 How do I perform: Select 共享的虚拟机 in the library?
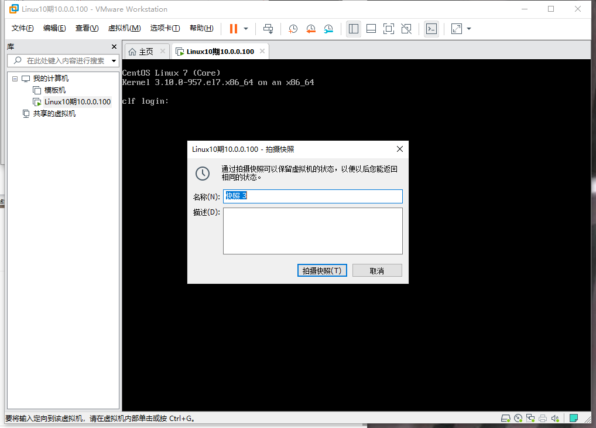click(54, 114)
